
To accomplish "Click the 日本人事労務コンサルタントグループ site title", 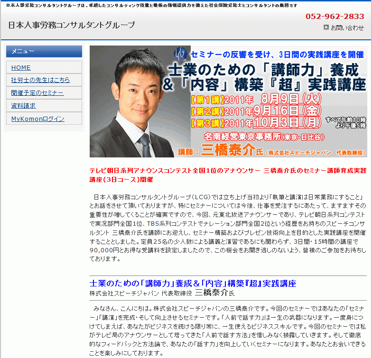I will click(x=71, y=25).
